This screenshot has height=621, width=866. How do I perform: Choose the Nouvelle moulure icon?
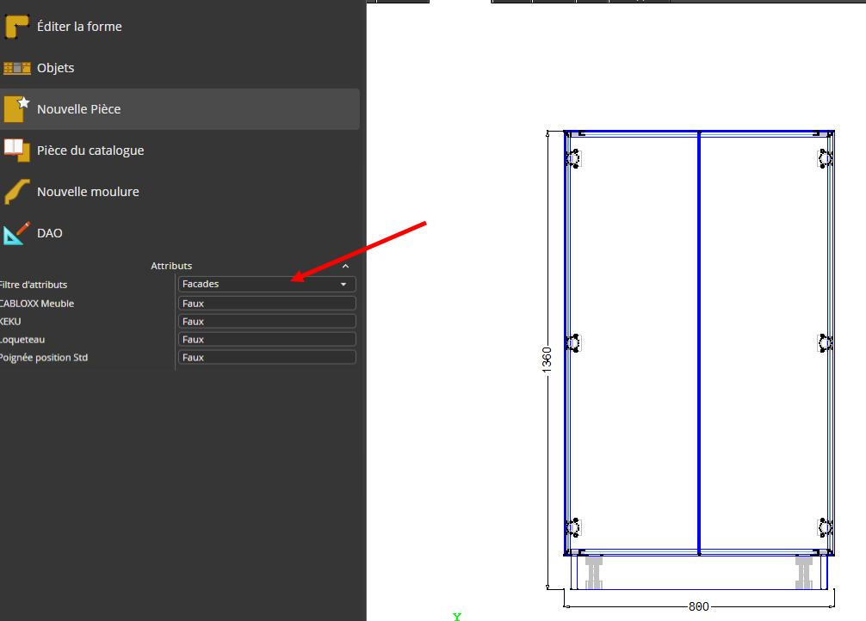[17, 191]
